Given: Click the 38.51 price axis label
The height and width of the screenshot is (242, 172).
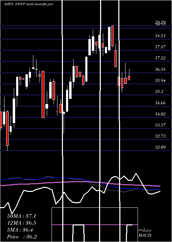Looking at the screenshot, I should (x=160, y=36).
